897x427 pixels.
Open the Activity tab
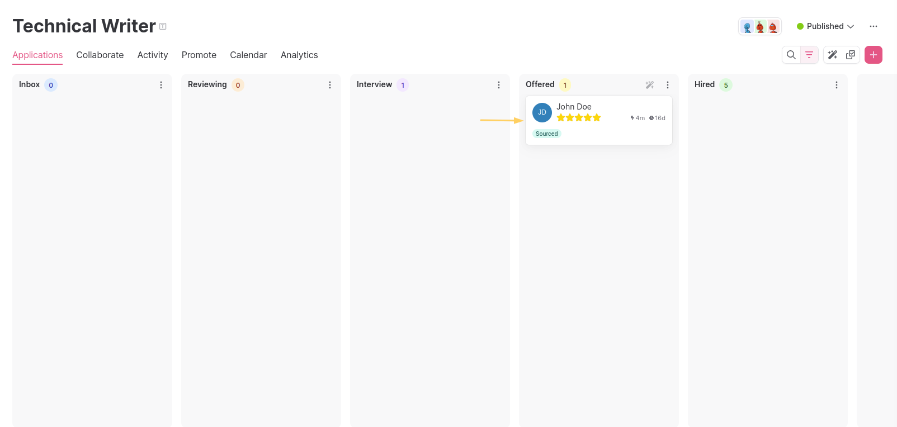(153, 55)
